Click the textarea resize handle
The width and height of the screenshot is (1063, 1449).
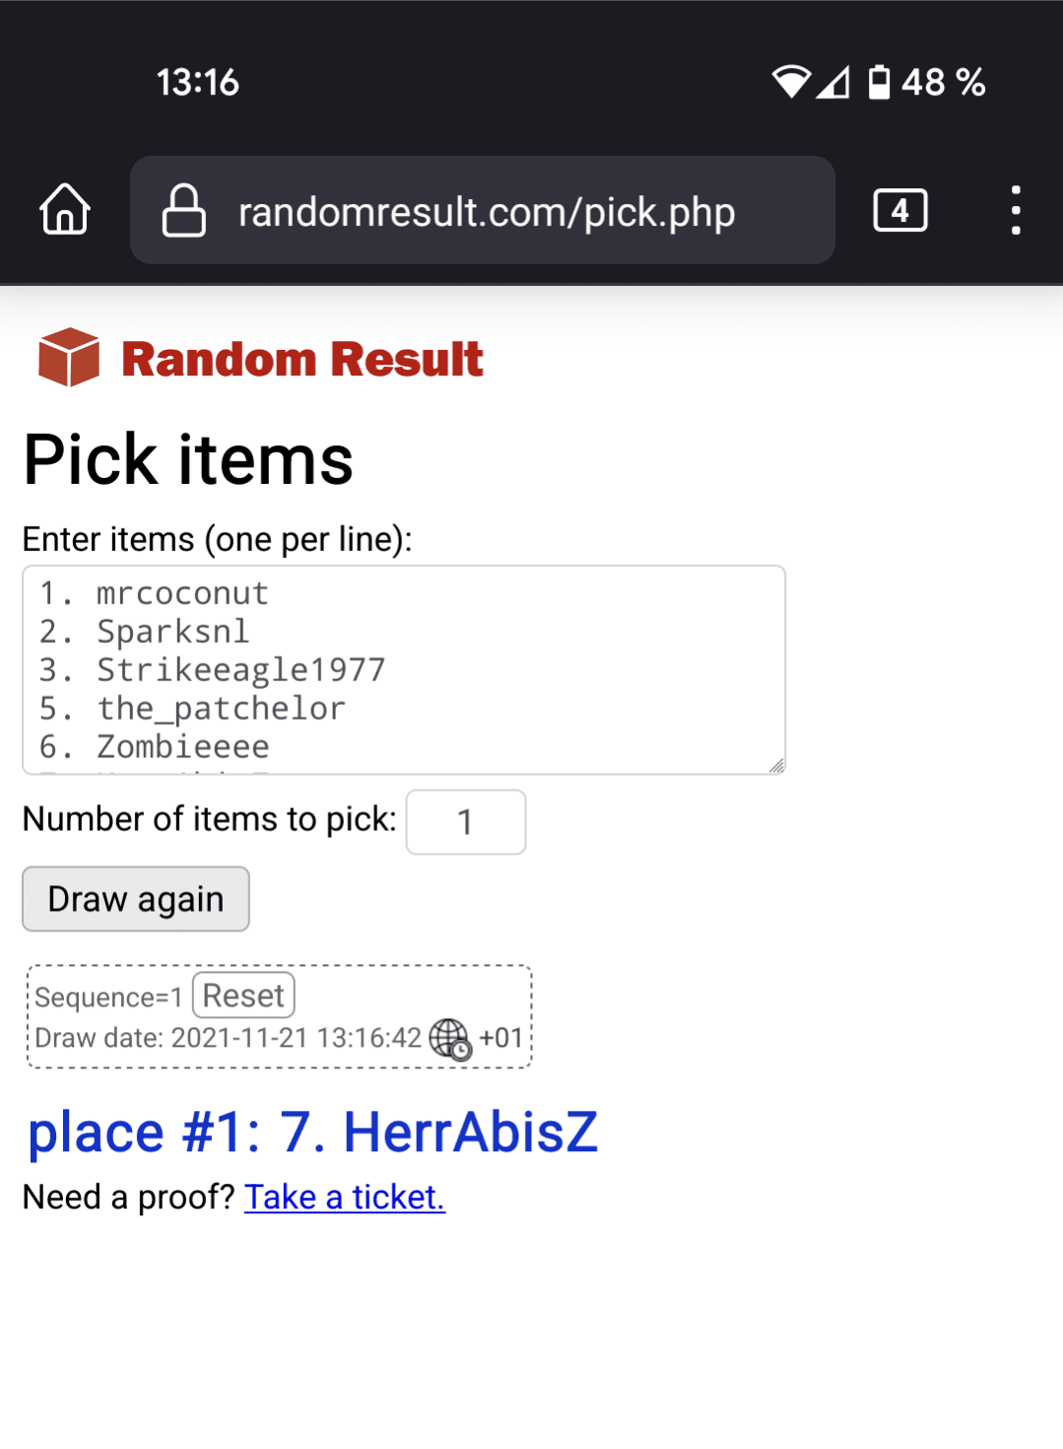coord(776,766)
